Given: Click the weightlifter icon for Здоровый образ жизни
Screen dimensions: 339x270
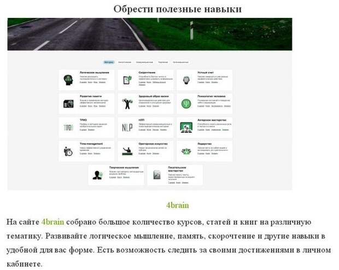Looking at the screenshot, I should [127, 103].
